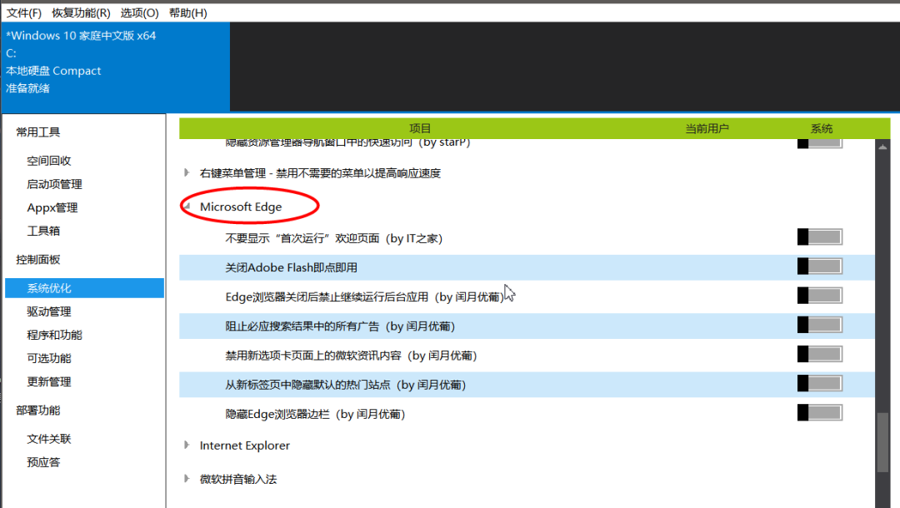
Task: Open 可选功能 in the sidebar
Action: point(49,358)
